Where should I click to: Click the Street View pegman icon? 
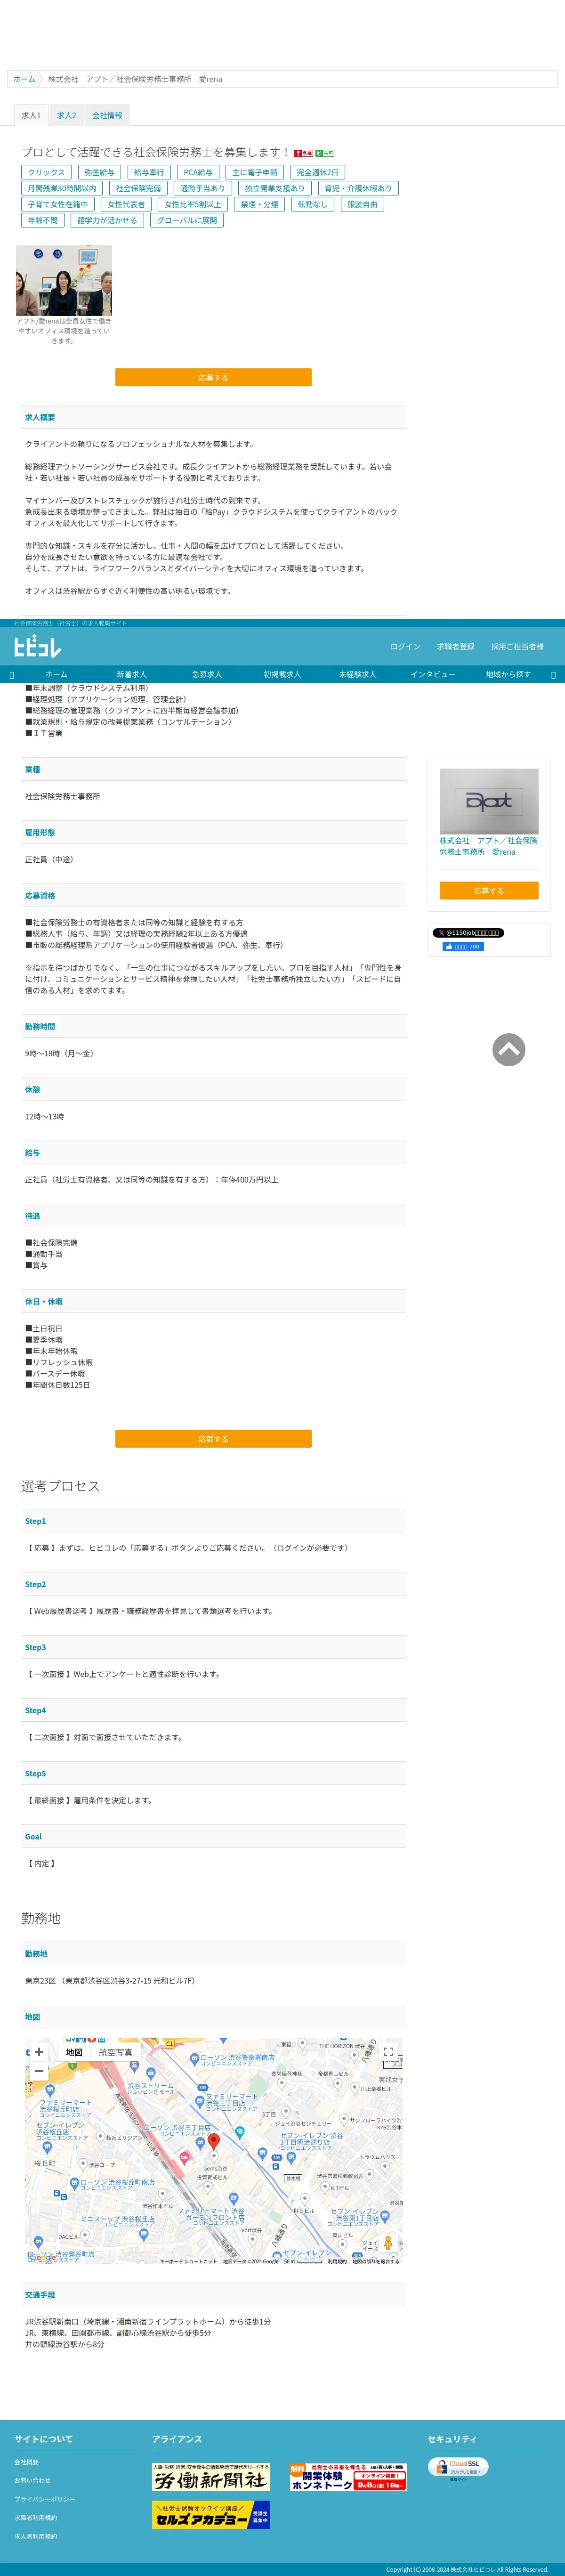point(388,2243)
